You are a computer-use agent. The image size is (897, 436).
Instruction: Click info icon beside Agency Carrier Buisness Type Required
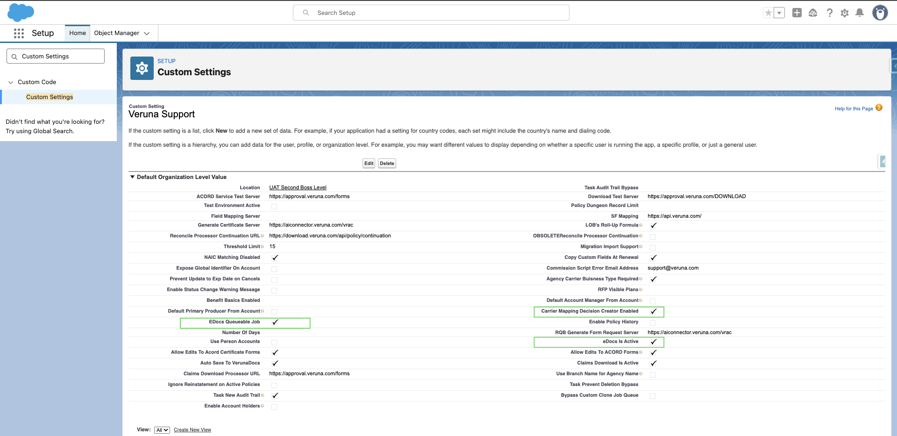(641, 279)
